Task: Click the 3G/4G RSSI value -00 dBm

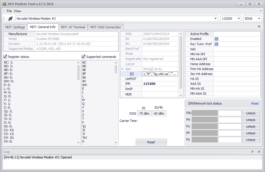Action: pyautogui.click(x=159, y=114)
